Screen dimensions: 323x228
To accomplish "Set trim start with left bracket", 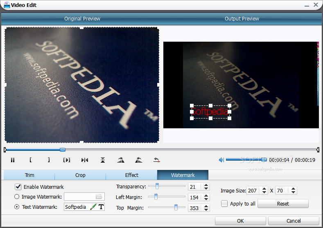I will (30, 160).
